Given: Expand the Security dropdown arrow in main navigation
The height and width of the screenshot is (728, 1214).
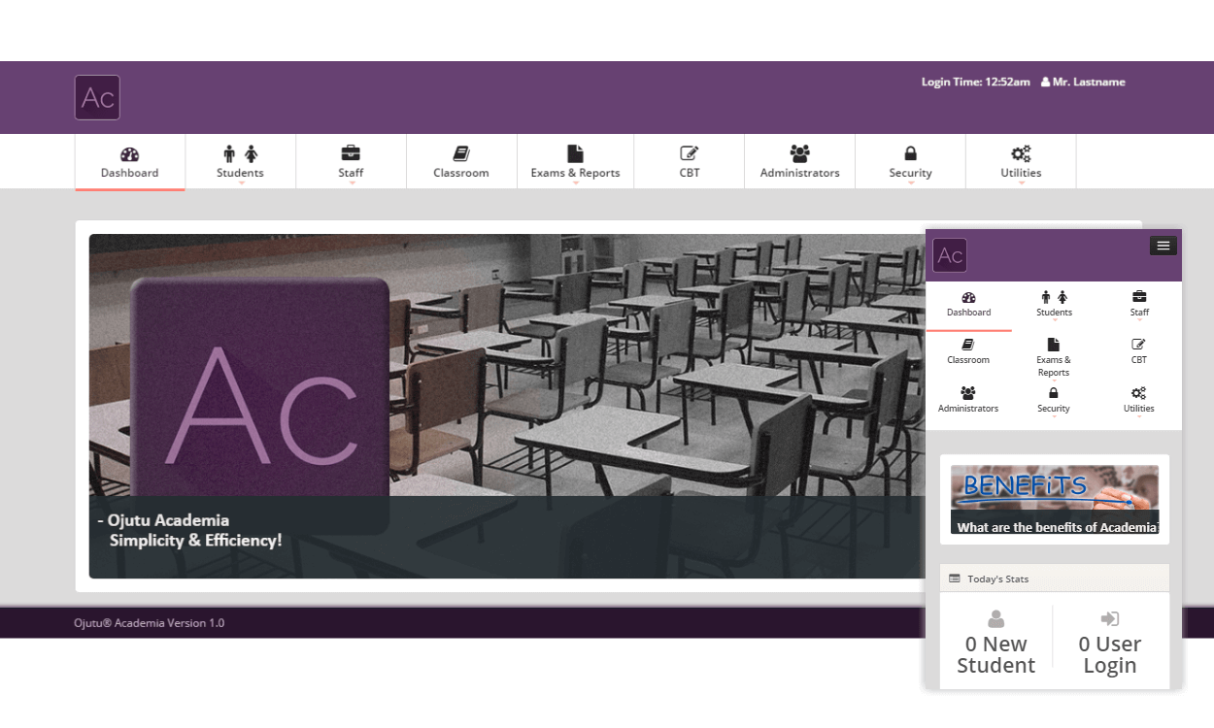Looking at the screenshot, I should pos(911,182).
